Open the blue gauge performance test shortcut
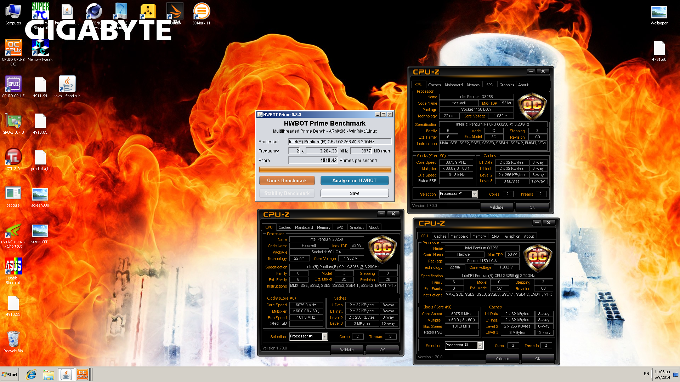680x382 pixels. (x=121, y=14)
